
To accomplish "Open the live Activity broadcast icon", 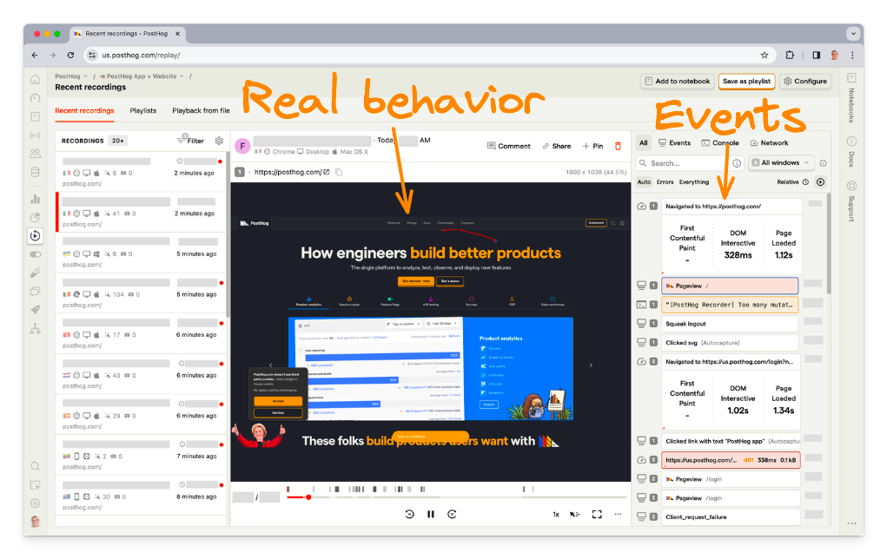I will point(35,135).
